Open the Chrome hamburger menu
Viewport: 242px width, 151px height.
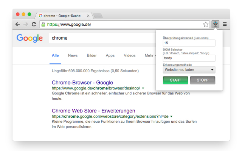225,24
